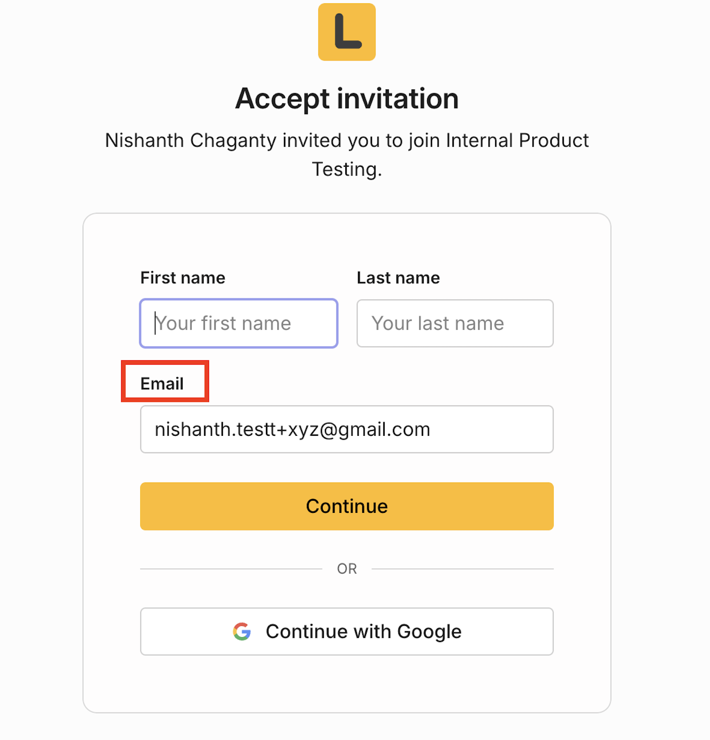Click the Accept invitation heading
Viewport: 710px width, 740px height.
pyautogui.click(x=347, y=98)
